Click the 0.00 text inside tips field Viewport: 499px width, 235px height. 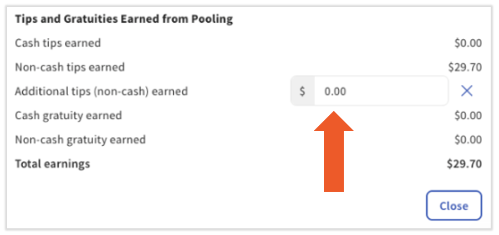[335, 91]
